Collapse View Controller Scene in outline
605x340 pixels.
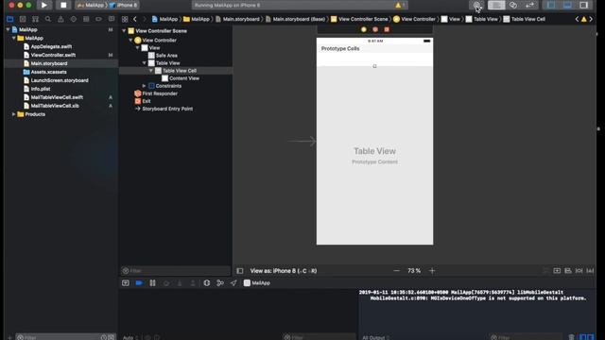[124, 31]
